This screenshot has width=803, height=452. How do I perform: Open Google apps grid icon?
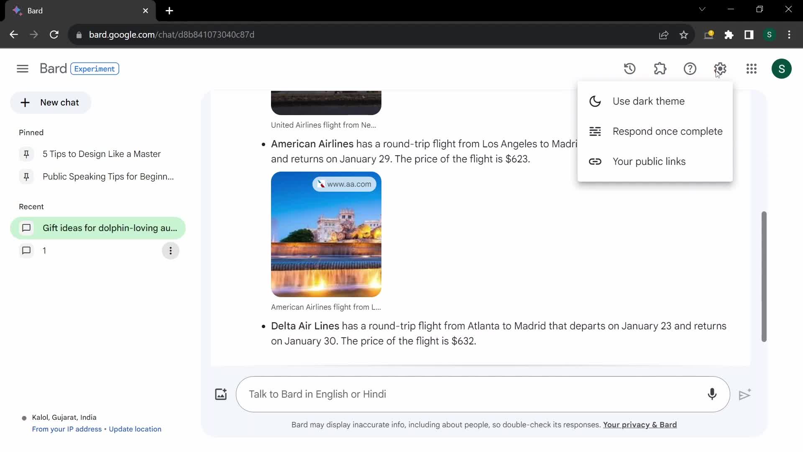point(752,69)
